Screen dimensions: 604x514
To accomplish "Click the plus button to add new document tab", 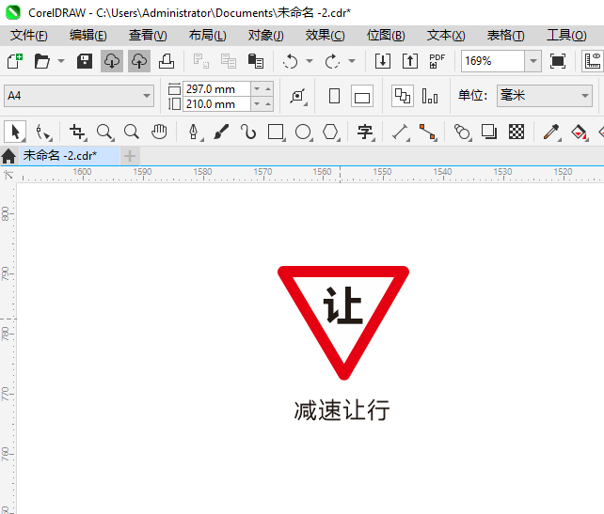I will tap(130, 156).
